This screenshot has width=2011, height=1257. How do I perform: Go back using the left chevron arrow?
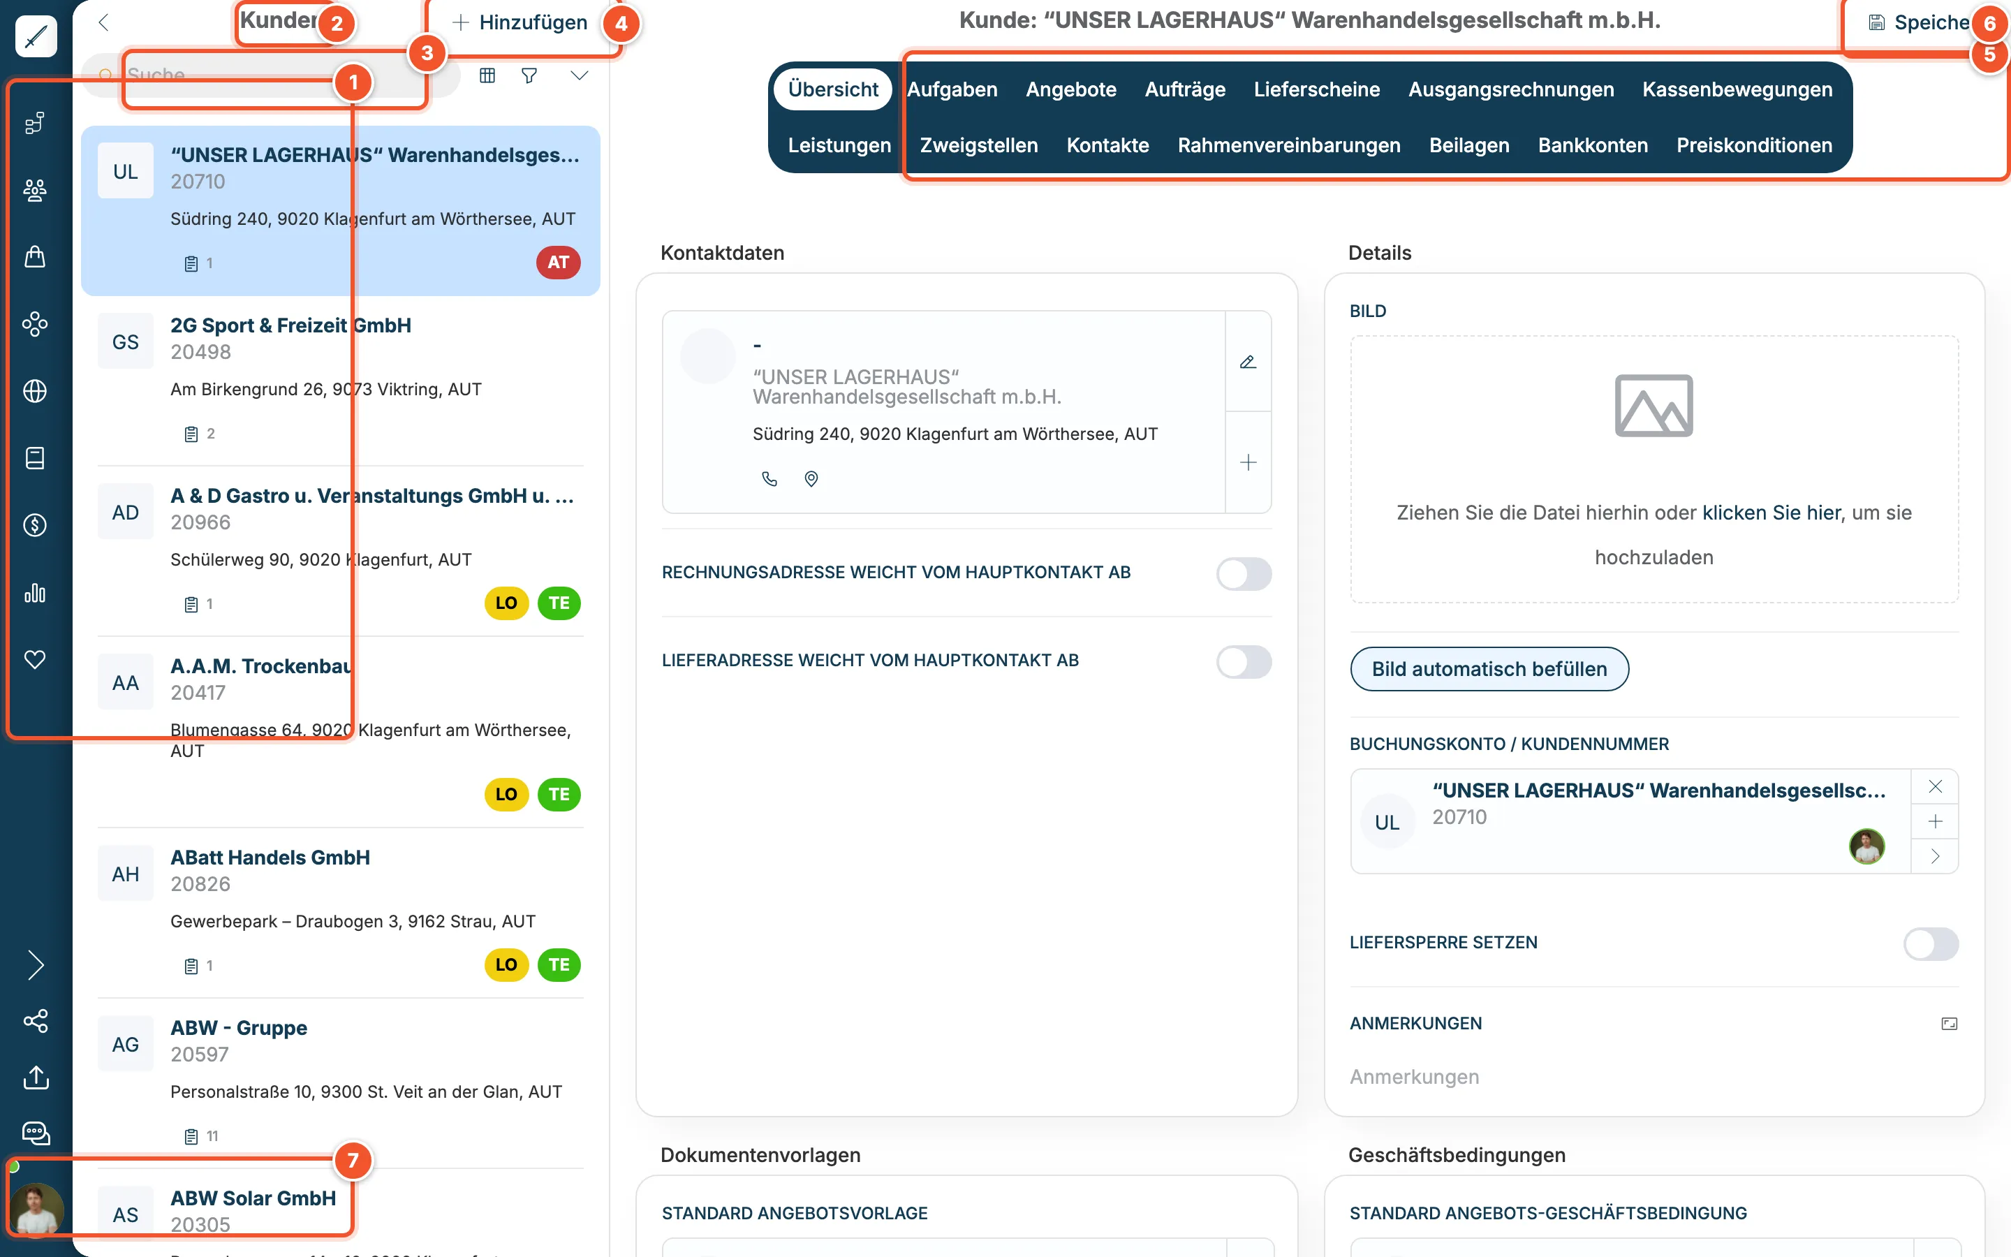[x=104, y=22]
